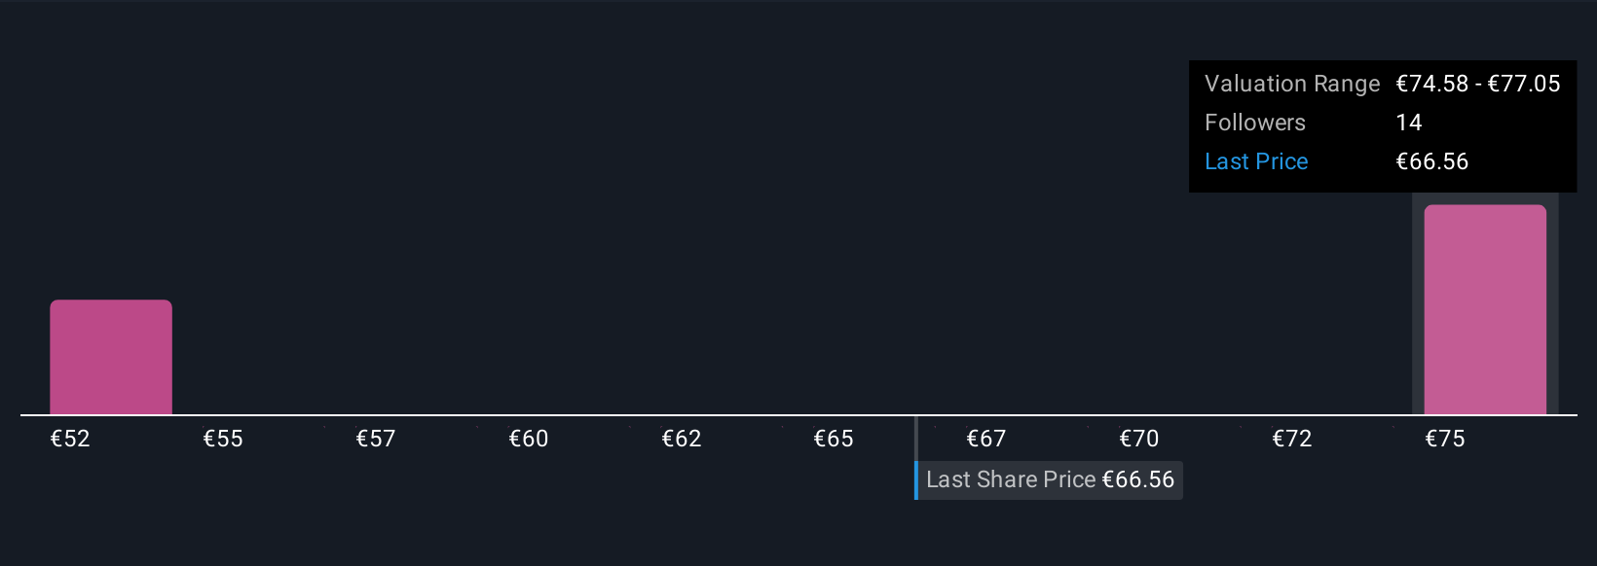The width and height of the screenshot is (1597, 566).
Task: Click the €72 axis label
Action: [x=1292, y=439]
